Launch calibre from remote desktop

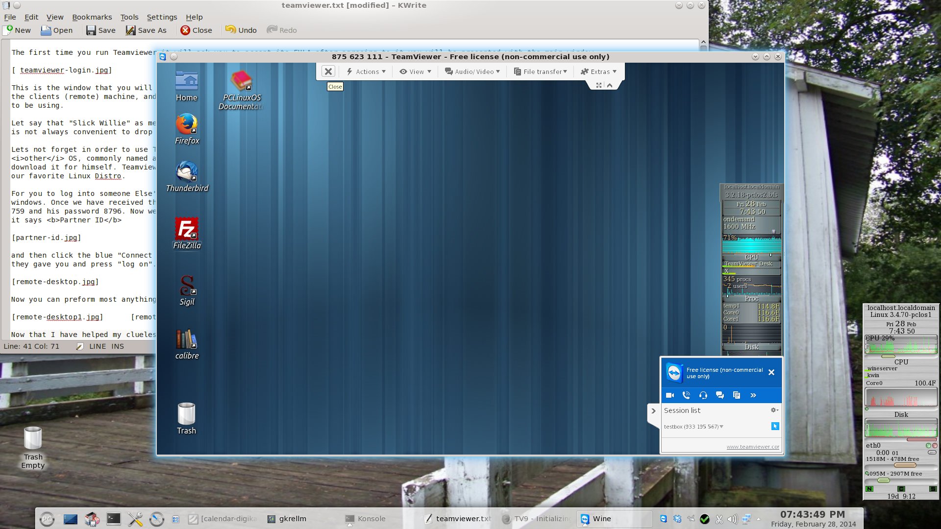point(187,344)
